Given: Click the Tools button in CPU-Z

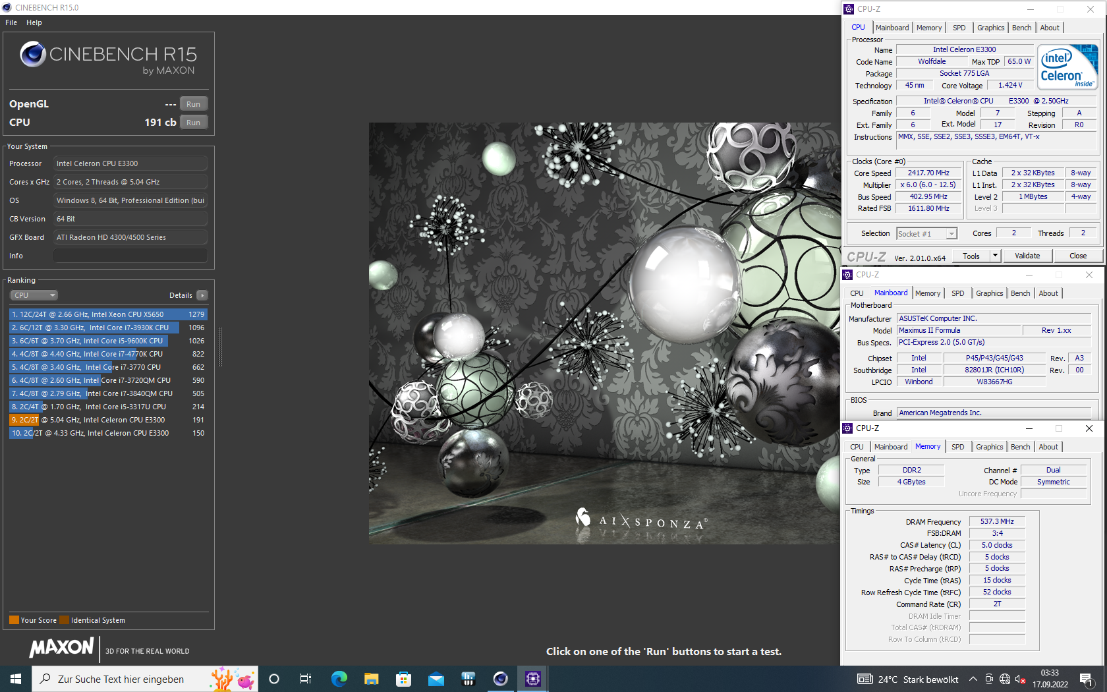Looking at the screenshot, I should point(971,256).
